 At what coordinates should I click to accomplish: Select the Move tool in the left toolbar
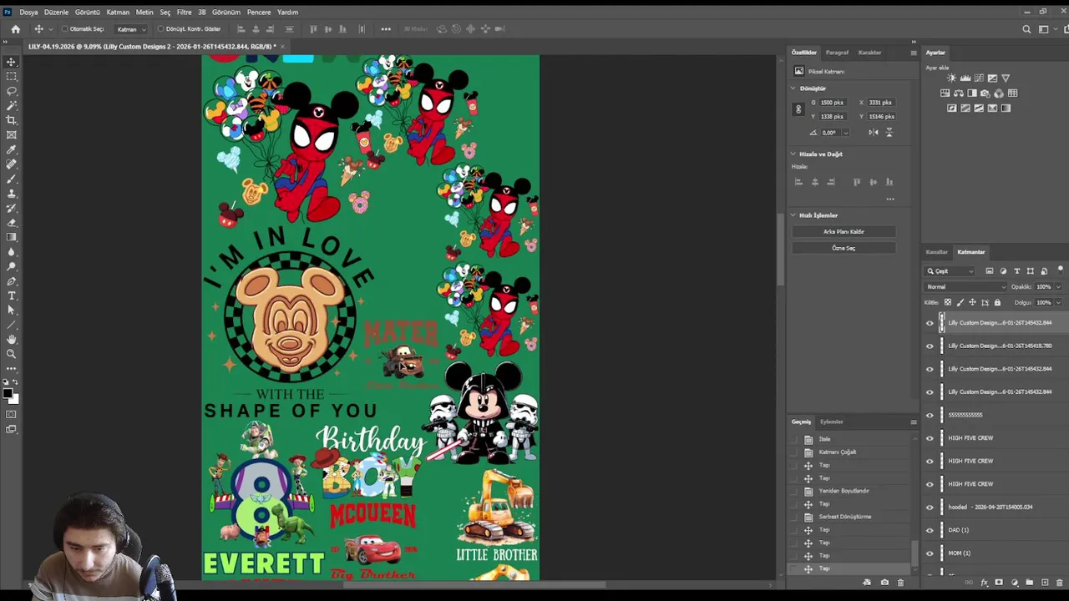[x=12, y=62]
